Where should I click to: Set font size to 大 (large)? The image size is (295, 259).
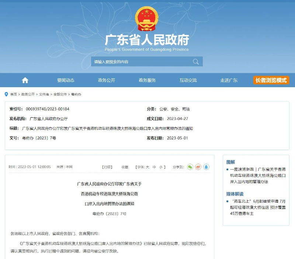(147, 167)
